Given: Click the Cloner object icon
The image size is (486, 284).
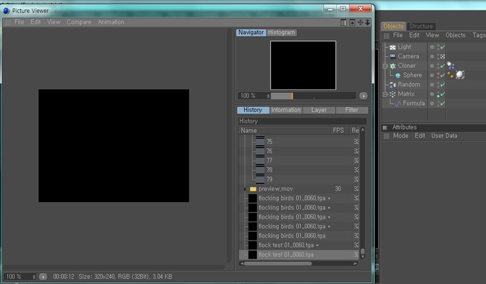Looking at the screenshot, I should 392,66.
